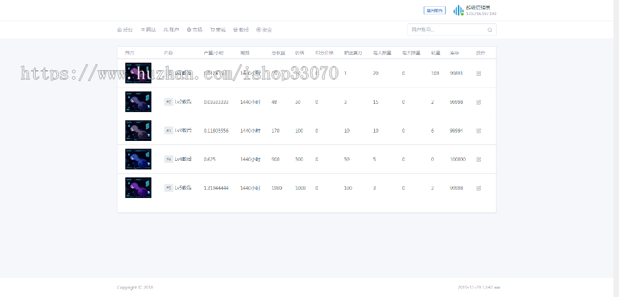The width and height of the screenshot is (619, 297).
Task: Click the Lv2蚁后 product thumbnail
Action: click(x=138, y=102)
